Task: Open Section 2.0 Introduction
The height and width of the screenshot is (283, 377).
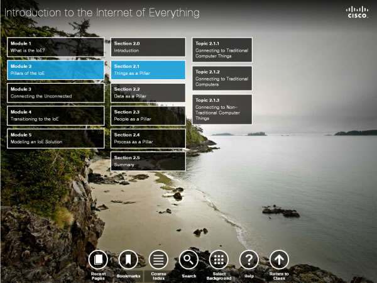Action: tap(148, 47)
